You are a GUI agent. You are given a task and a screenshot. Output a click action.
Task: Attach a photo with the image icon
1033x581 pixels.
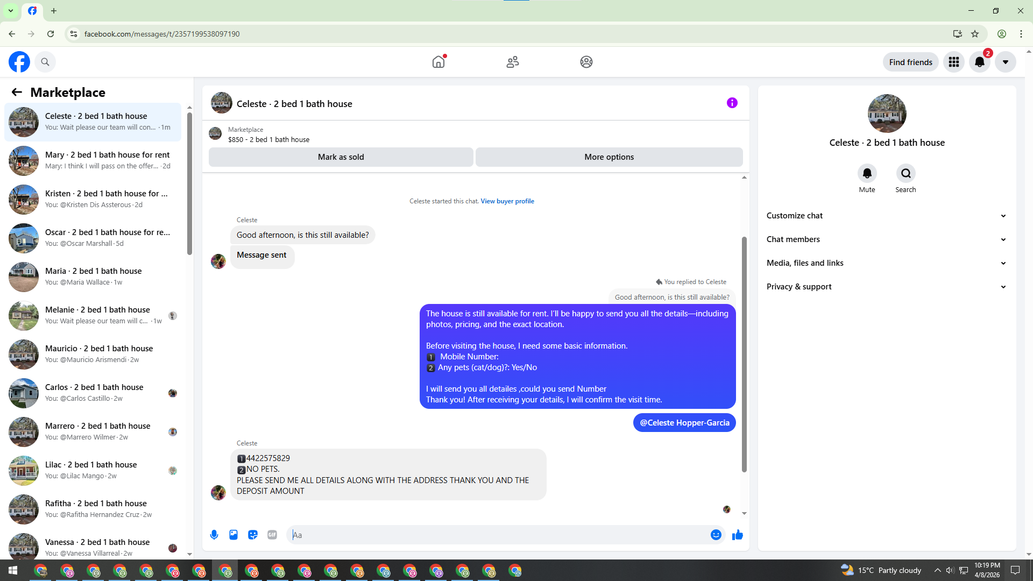point(234,535)
